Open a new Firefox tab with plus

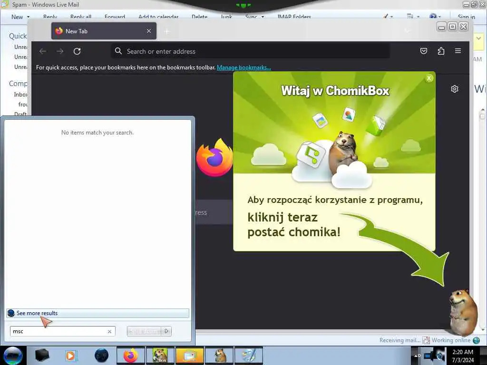click(x=167, y=31)
